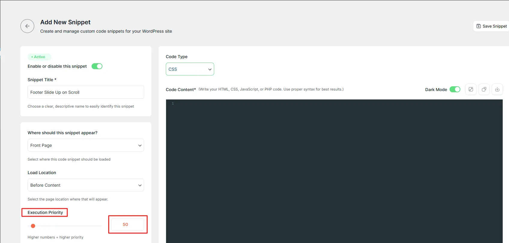The height and width of the screenshot is (243, 509).
Task: Open the Code Type CSS dropdown
Action: pos(189,69)
